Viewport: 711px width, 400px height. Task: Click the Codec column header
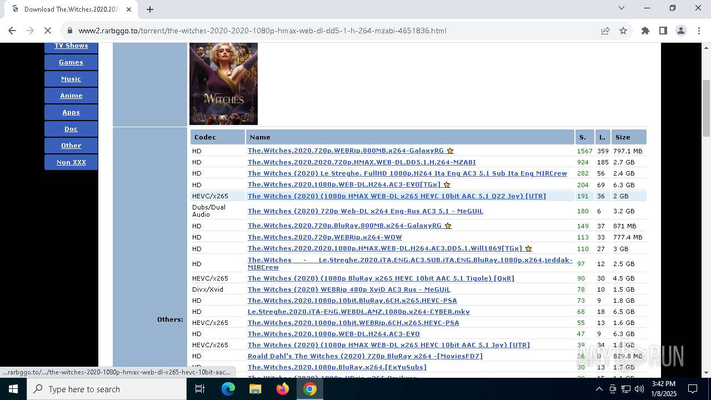(217, 137)
